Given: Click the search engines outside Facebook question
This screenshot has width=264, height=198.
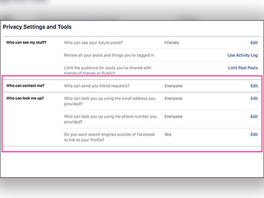Looking at the screenshot, I should coord(109,137).
